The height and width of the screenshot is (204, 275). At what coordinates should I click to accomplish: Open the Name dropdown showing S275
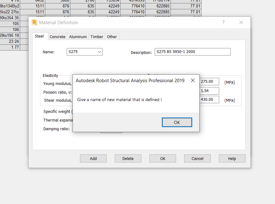[x=100, y=52]
